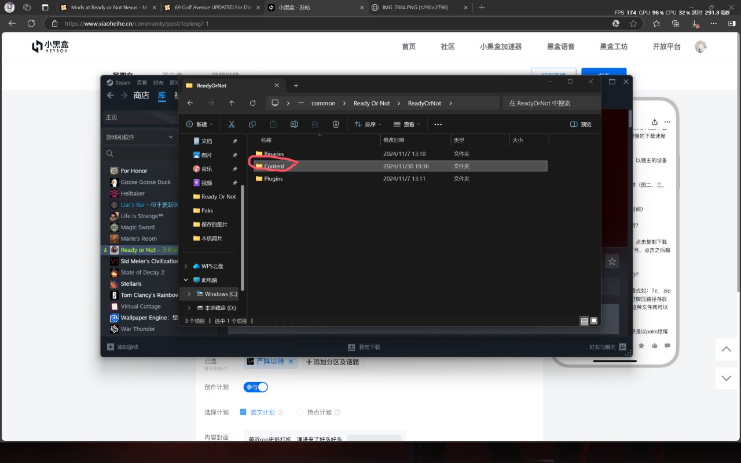Uncheck the 图文计划 checkbox
The image size is (741, 463).
point(243,412)
